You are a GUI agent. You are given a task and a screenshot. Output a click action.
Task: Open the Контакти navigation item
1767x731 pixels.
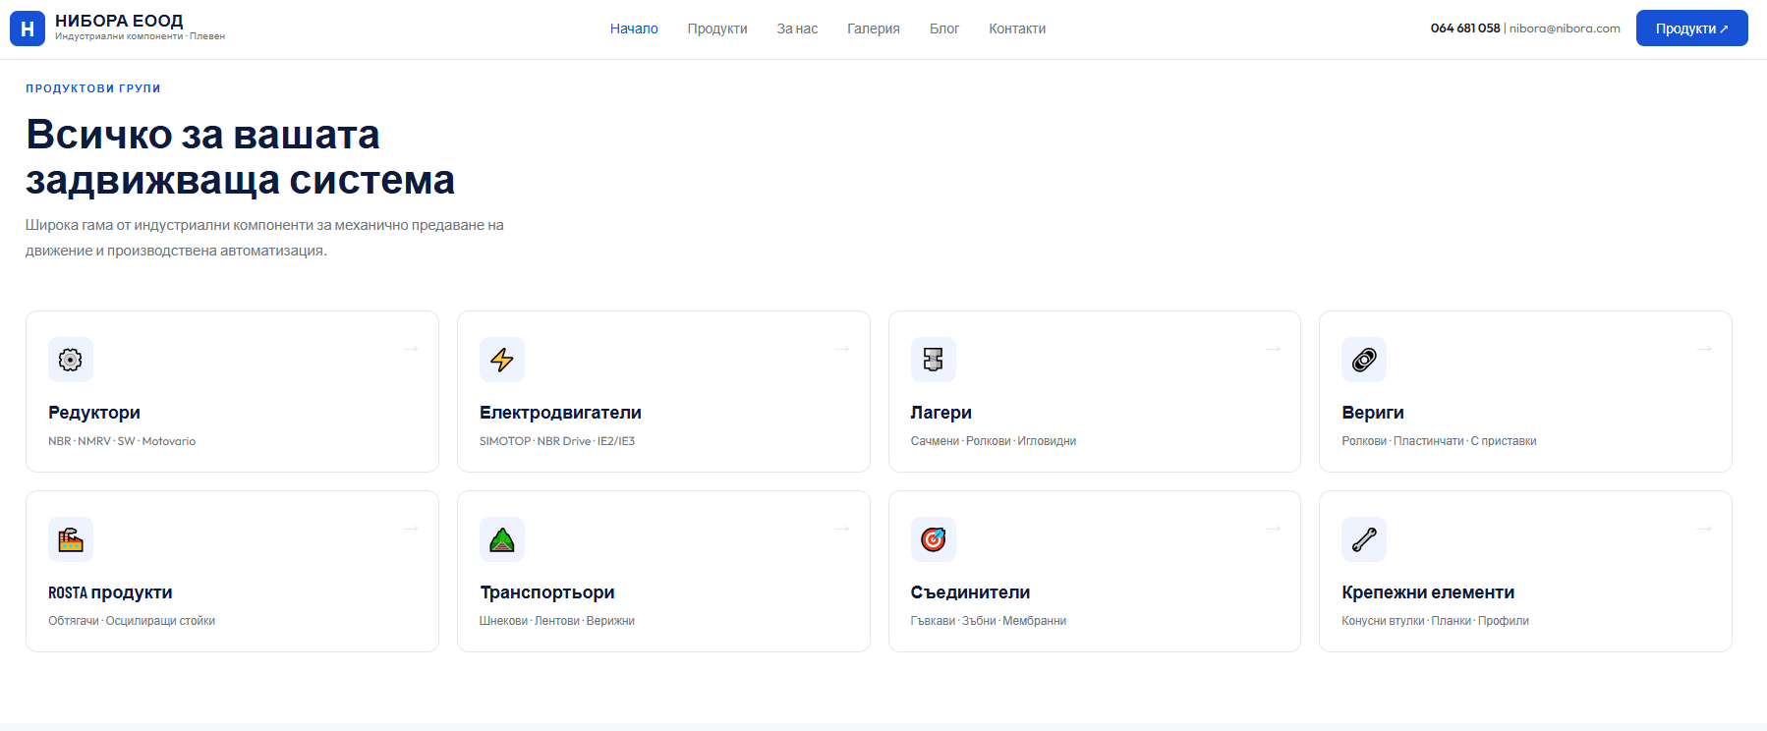tap(1017, 28)
